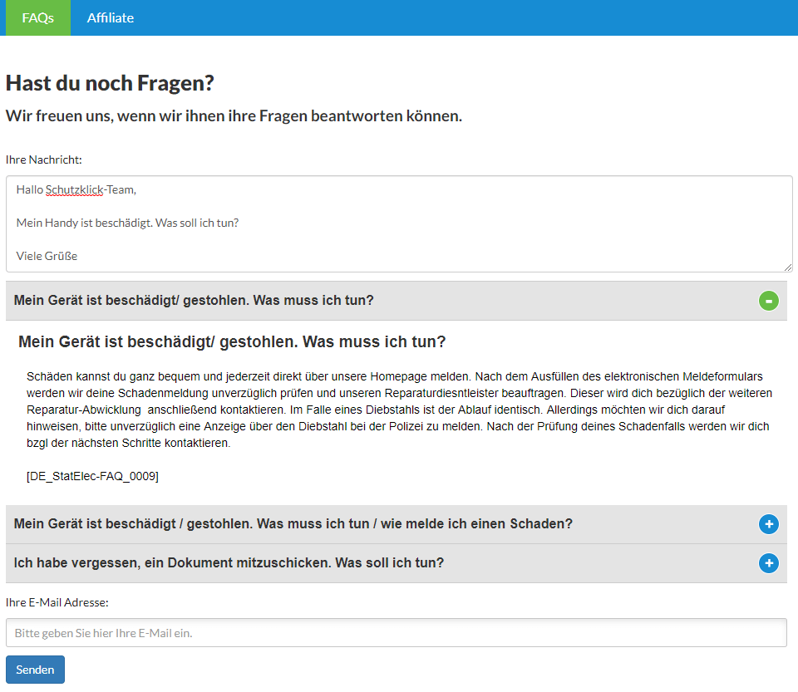Open the 'wie melde ich einen Schaden?' FAQ row
The image size is (798, 692).
(397, 524)
